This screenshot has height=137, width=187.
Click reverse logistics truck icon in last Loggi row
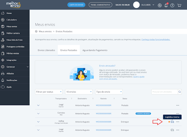coord(172,130)
